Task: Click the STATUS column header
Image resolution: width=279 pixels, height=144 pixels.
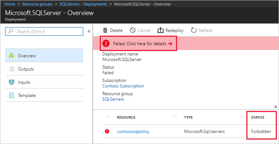Action: click(x=257, y=117)
